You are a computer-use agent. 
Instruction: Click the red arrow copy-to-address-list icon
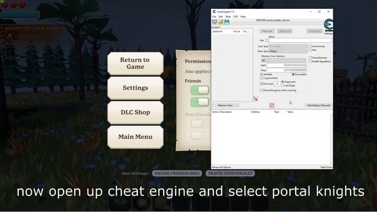pyautogui.click(x=256, y=99)
